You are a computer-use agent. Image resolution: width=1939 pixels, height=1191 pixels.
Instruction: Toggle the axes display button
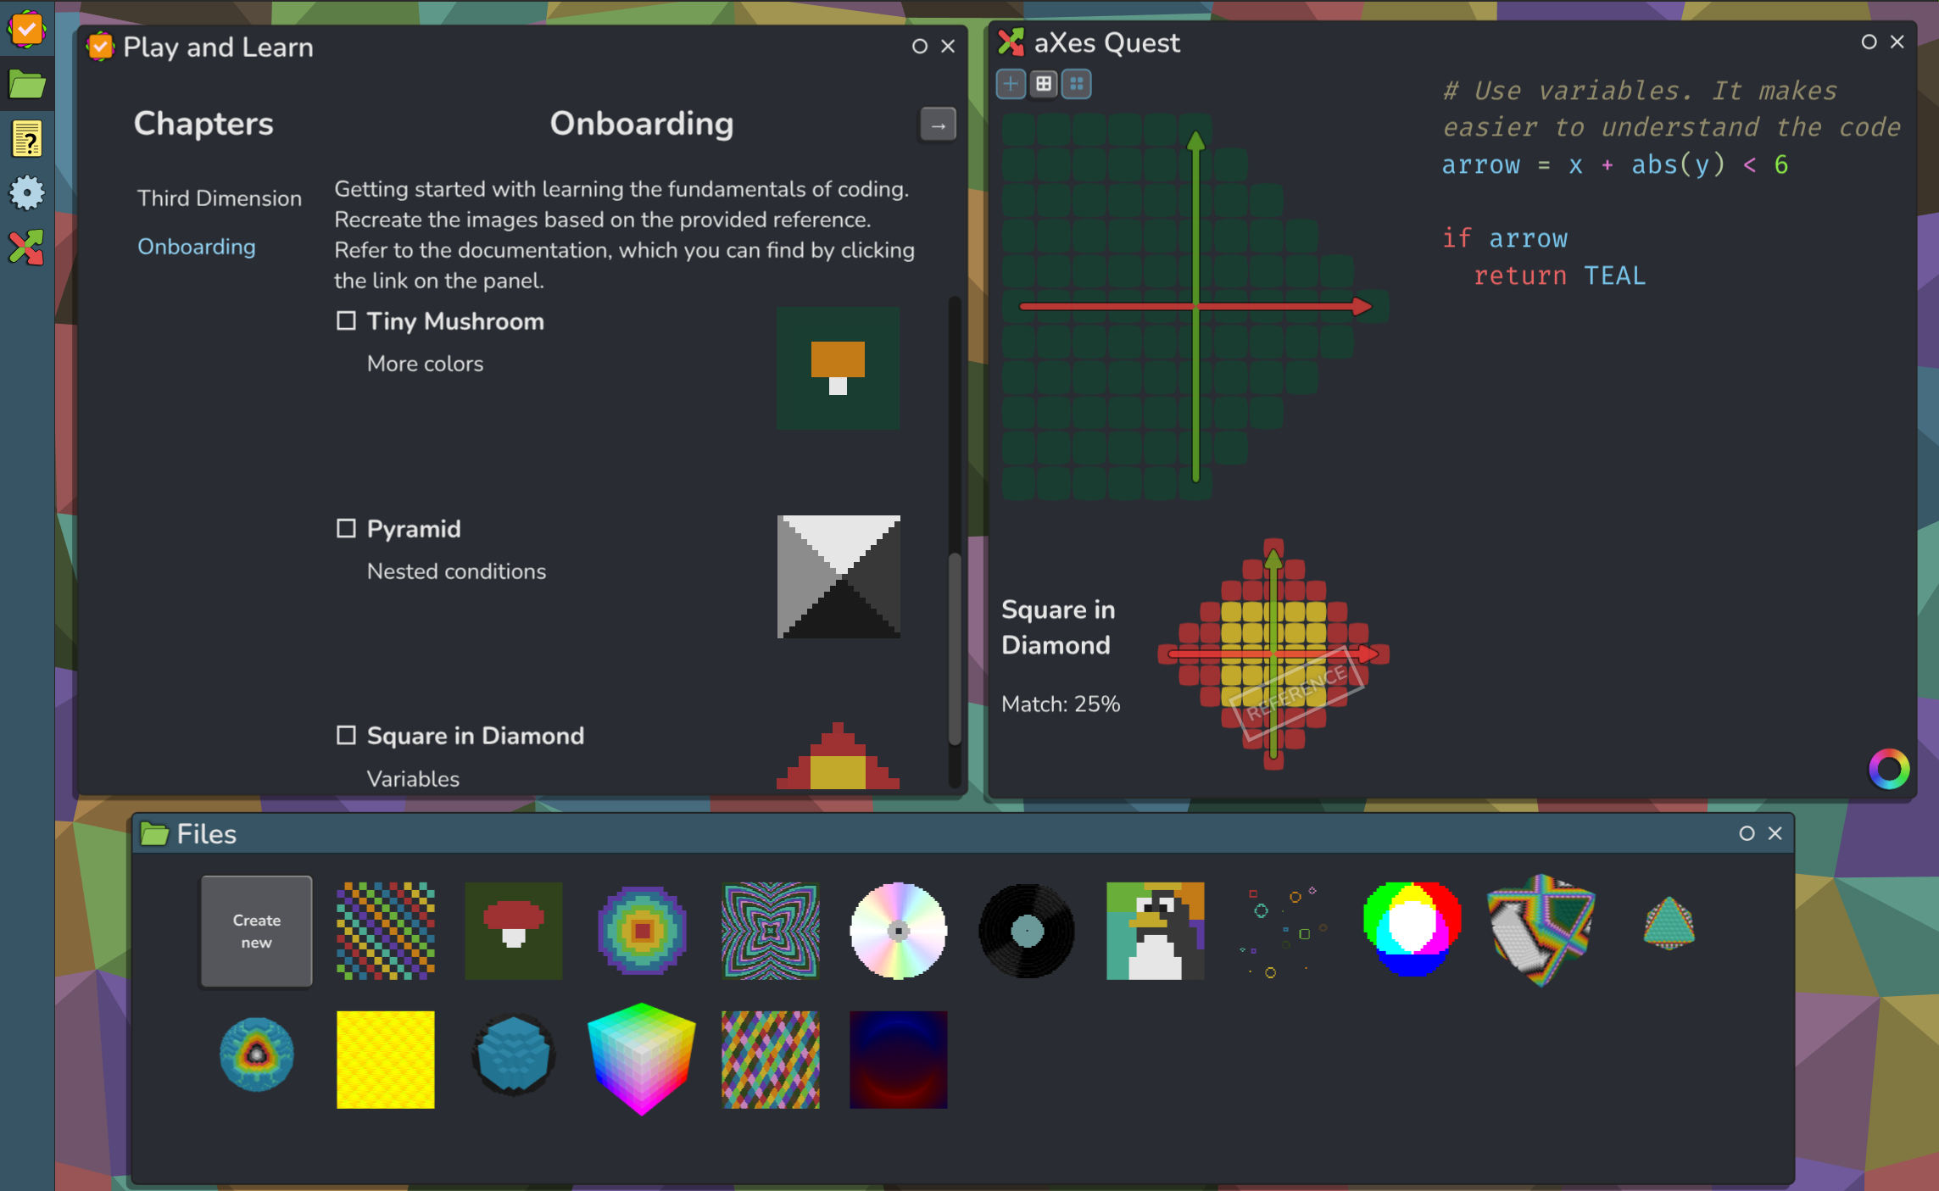(x=1010, y=84)
